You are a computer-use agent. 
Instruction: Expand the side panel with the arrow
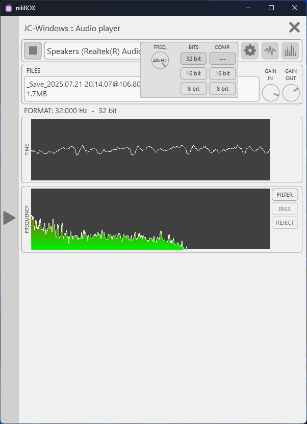click(10, 218)
